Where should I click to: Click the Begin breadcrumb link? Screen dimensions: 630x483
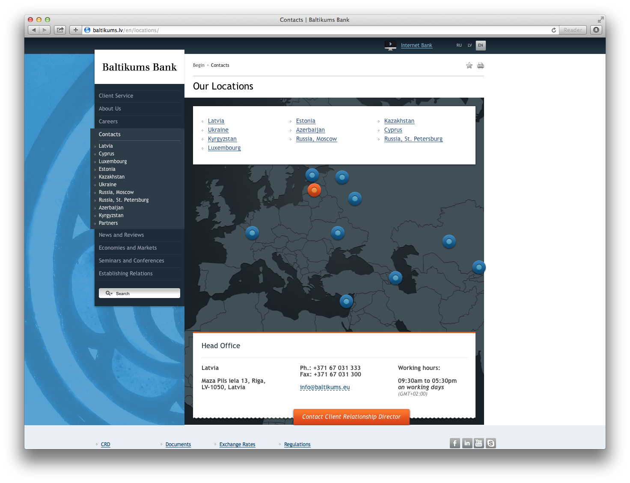click(199, 66)
